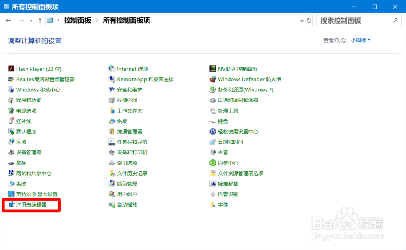Click the 注册表编辑器 icon
This screenshot has width=406, height=250.
[11, 204]
